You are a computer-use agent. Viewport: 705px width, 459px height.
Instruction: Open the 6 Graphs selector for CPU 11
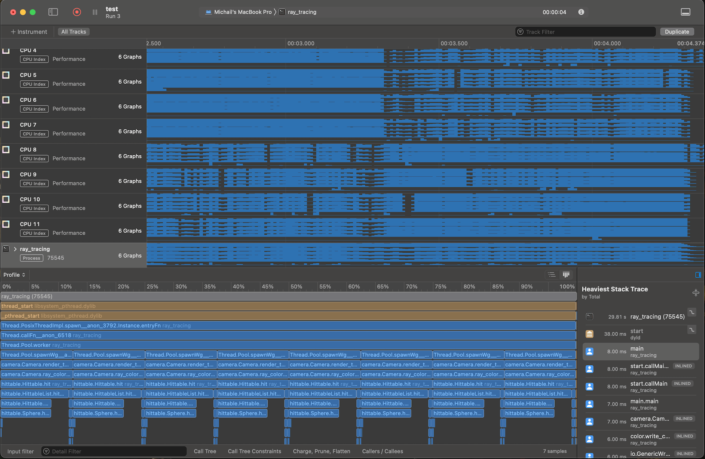(x=130, y=231)
